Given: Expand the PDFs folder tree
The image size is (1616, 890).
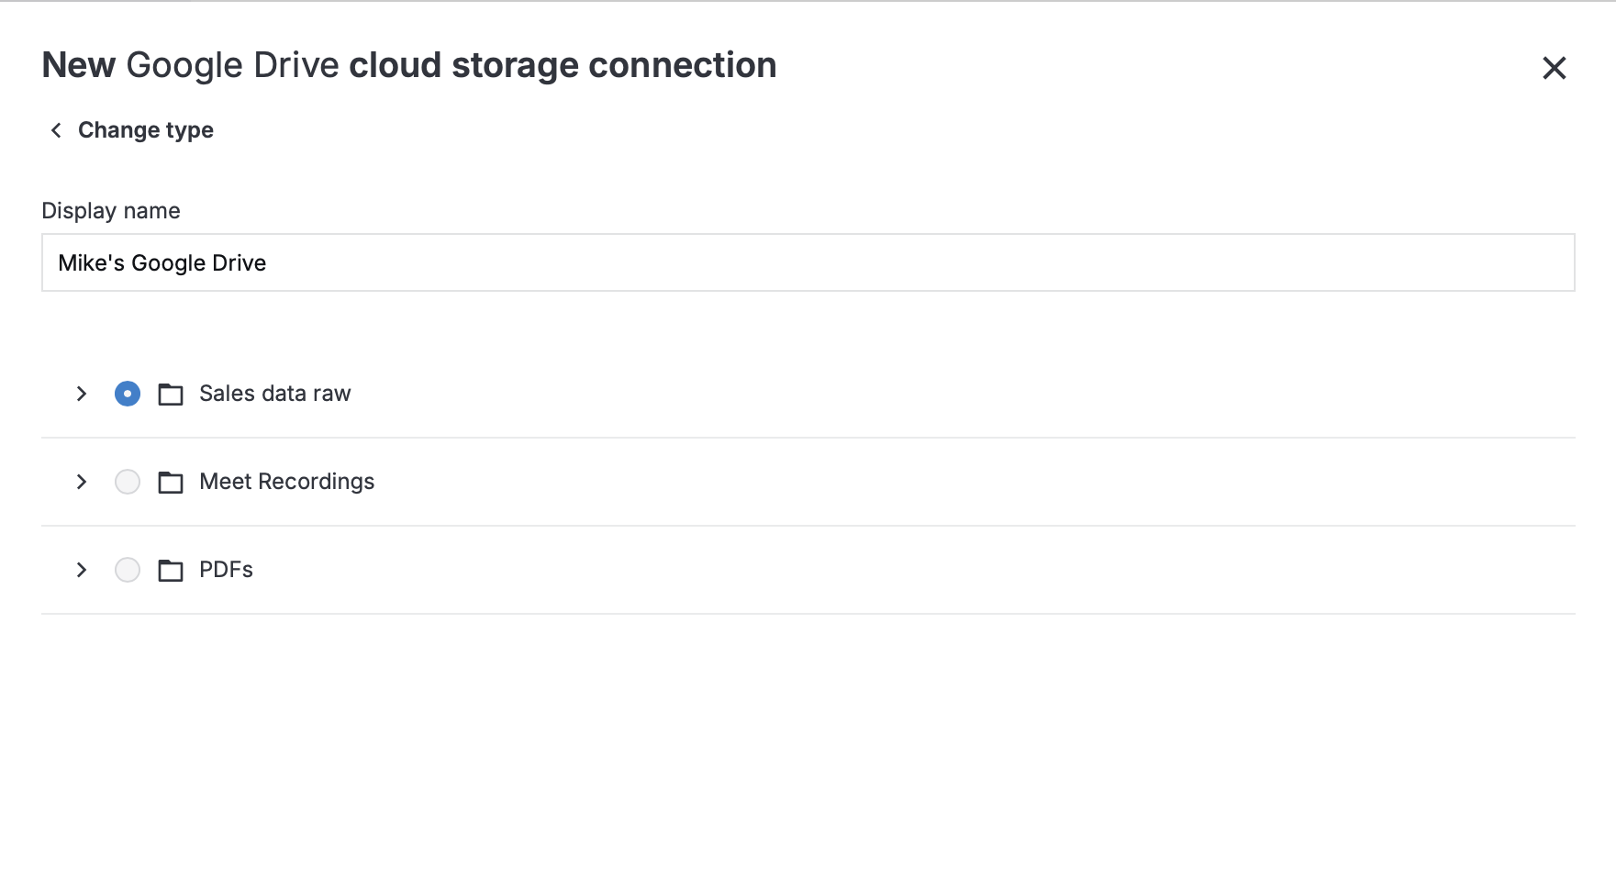Looking at the screenshot, I should pyautogui.click(x=82, y=570).
